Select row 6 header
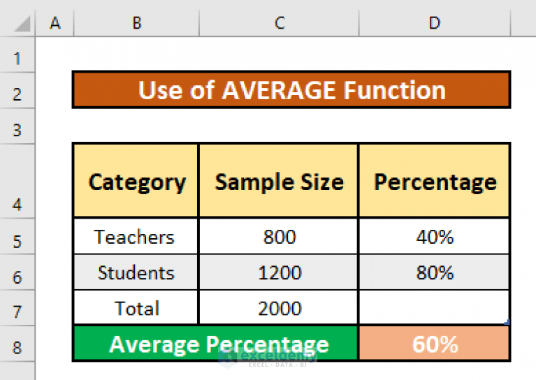 click(x=17, y=272)
